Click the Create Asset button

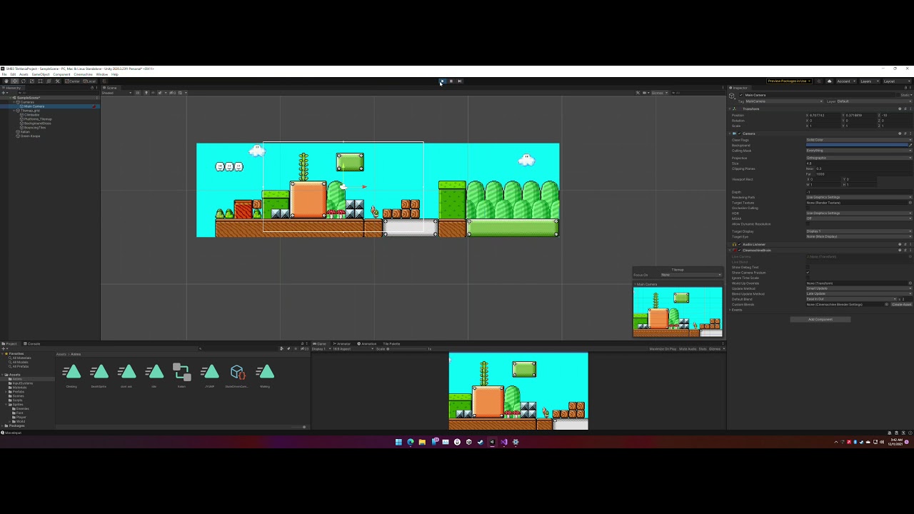pos(902,304)
